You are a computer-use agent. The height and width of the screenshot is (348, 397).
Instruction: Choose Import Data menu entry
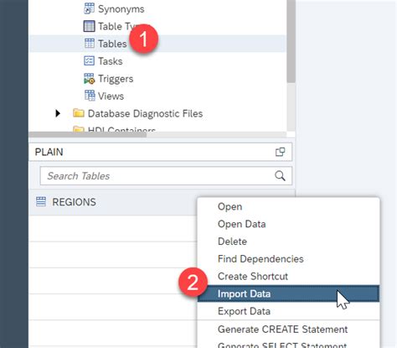point(289,293)
